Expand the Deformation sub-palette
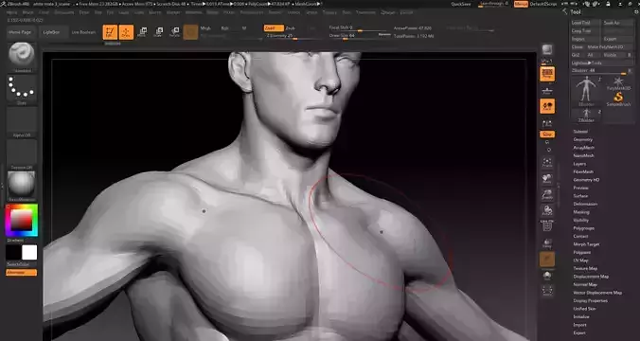The height and width of the screenshot is (341, 640). (x=585, y=204)
